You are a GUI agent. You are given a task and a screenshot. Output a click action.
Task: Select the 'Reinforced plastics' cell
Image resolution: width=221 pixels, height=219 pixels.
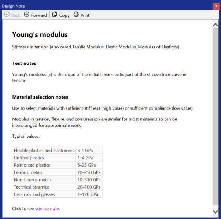coord(44,165)
